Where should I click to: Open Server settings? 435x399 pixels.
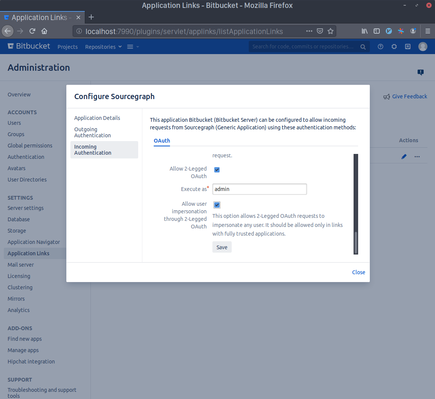pos(25,208)
